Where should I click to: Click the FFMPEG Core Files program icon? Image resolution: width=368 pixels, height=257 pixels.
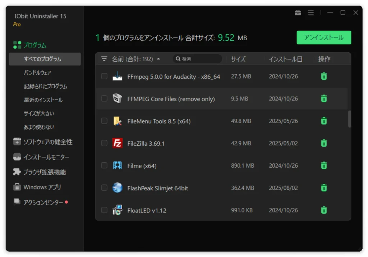(x=118, y=98)
